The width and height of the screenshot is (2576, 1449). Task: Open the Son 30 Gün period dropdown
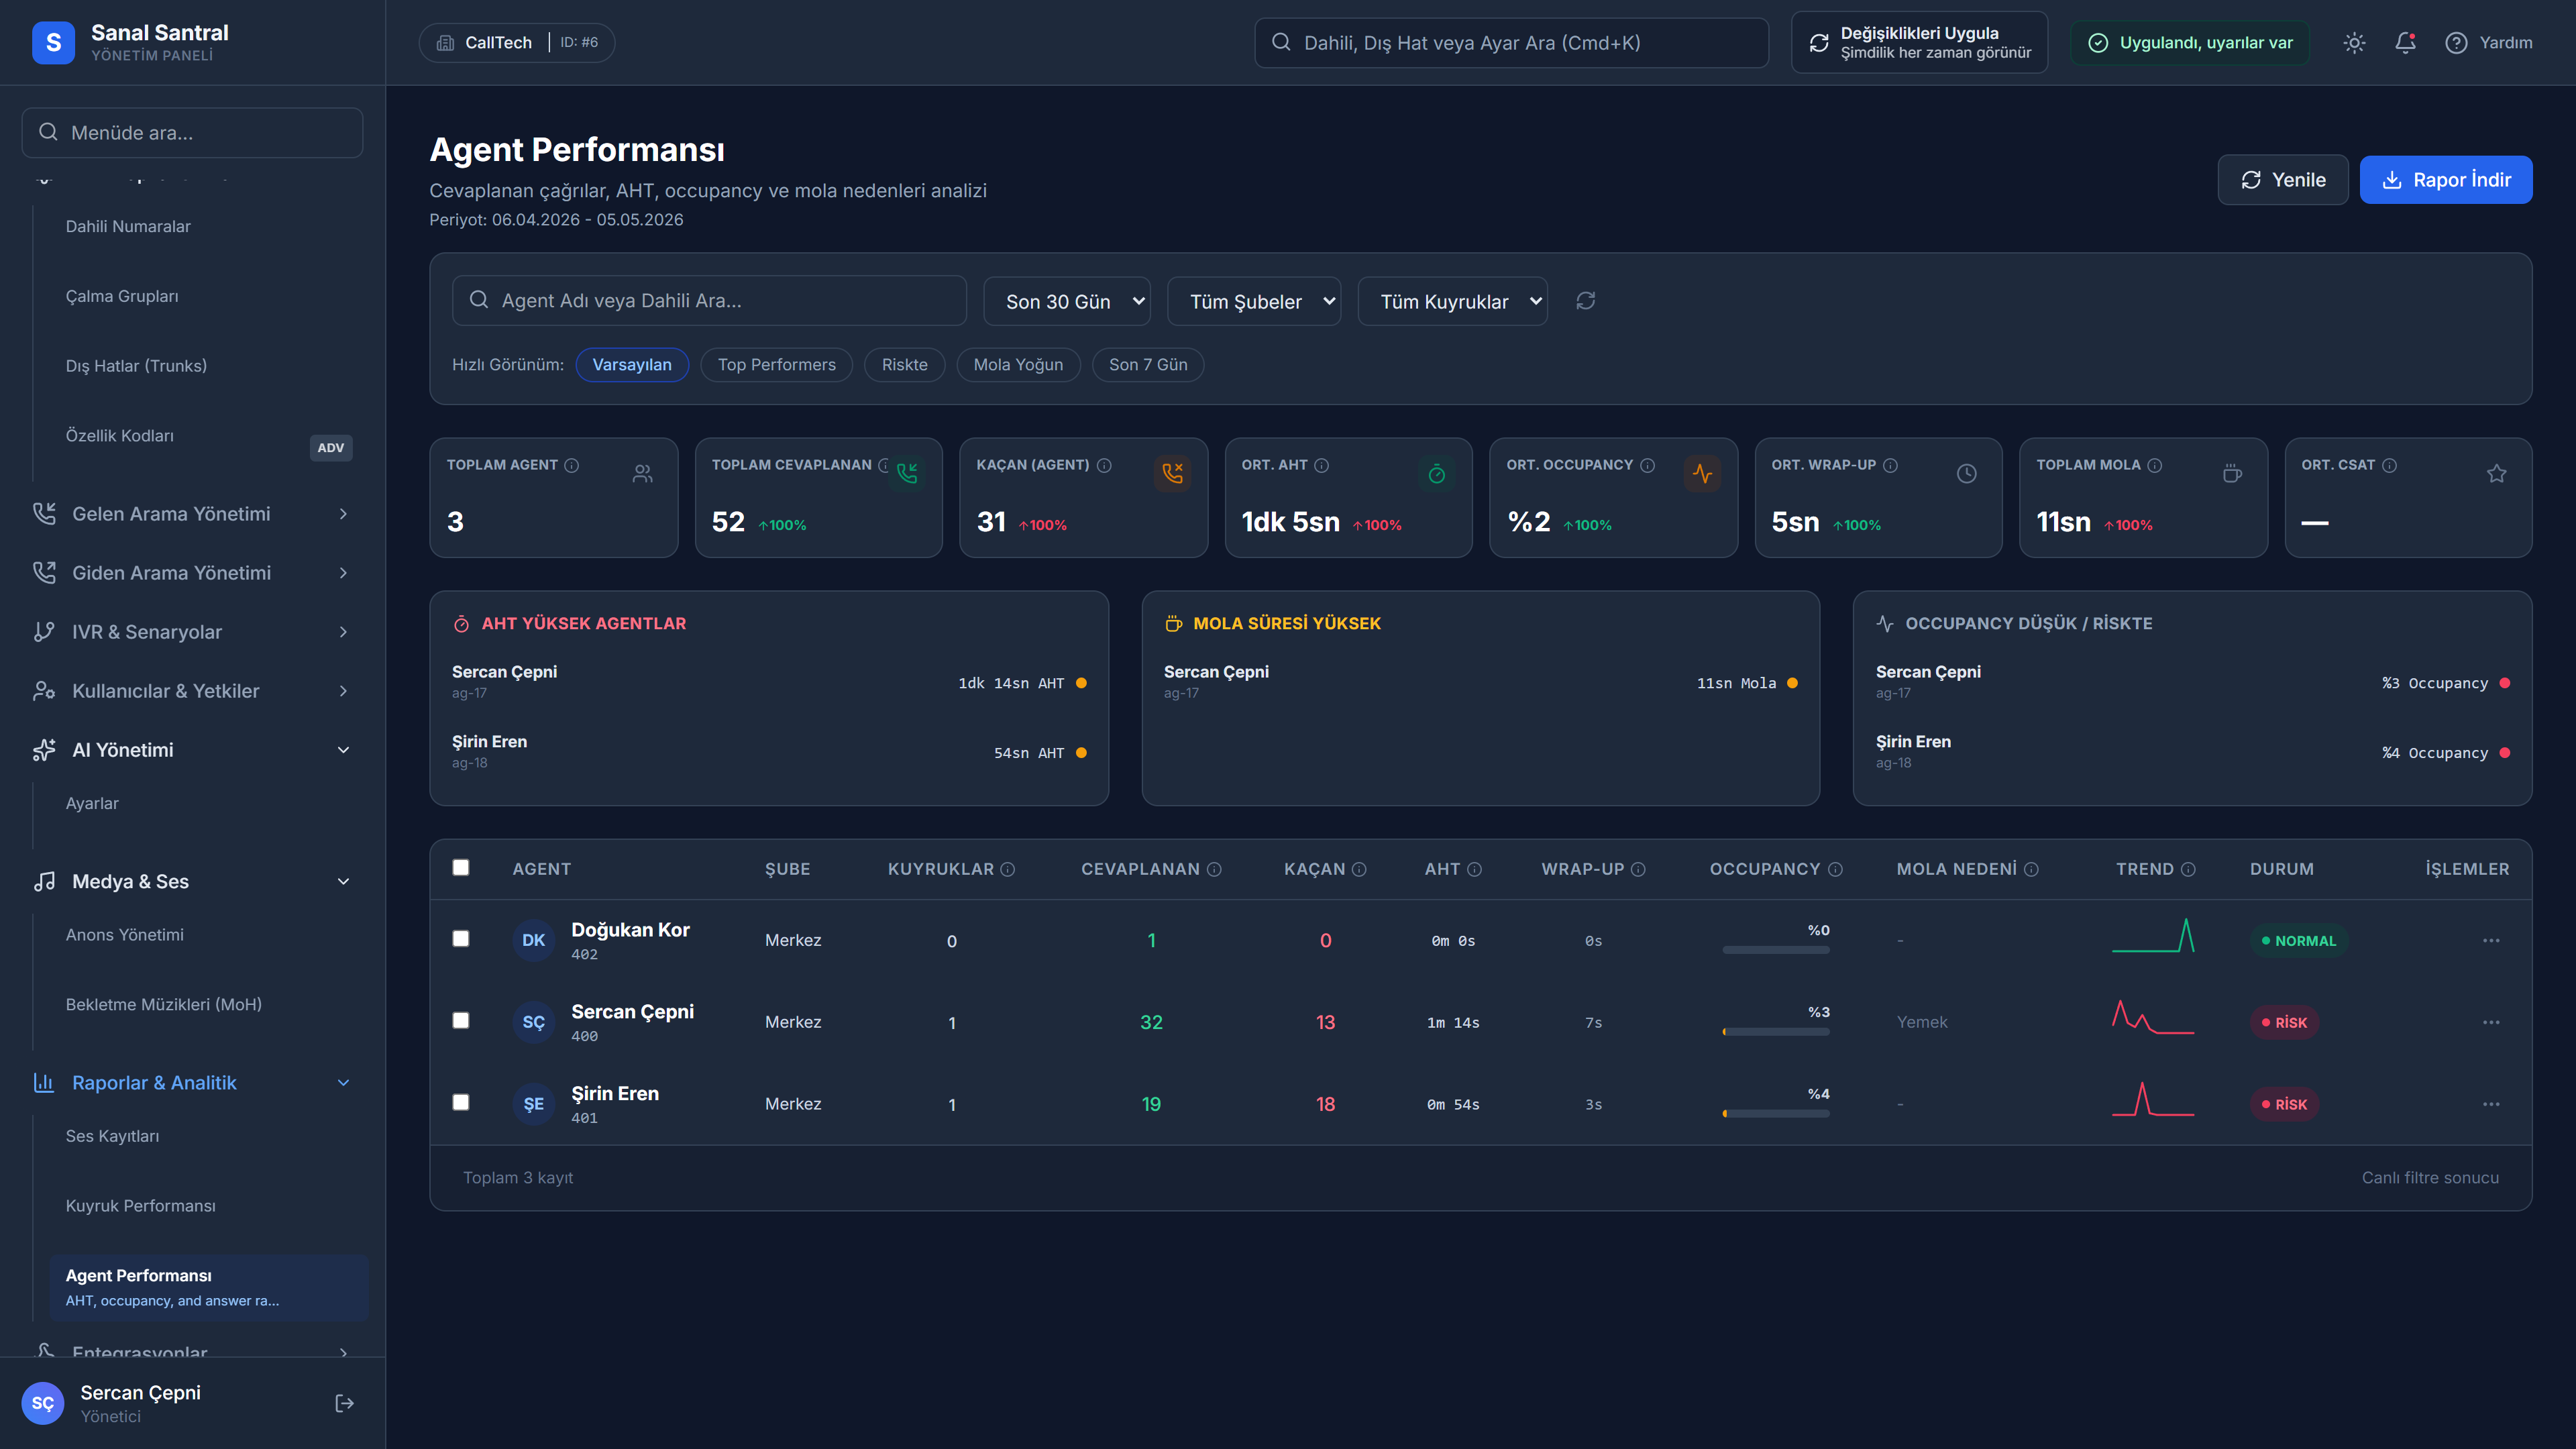[1067, 301]
